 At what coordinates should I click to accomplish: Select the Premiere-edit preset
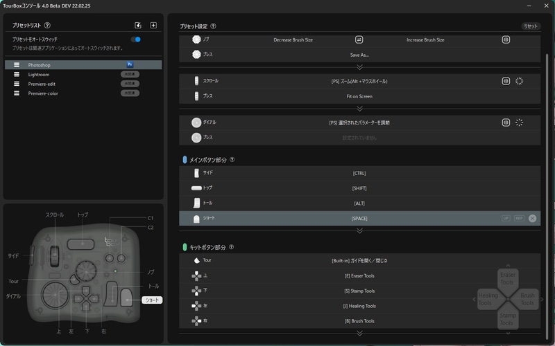83,84
